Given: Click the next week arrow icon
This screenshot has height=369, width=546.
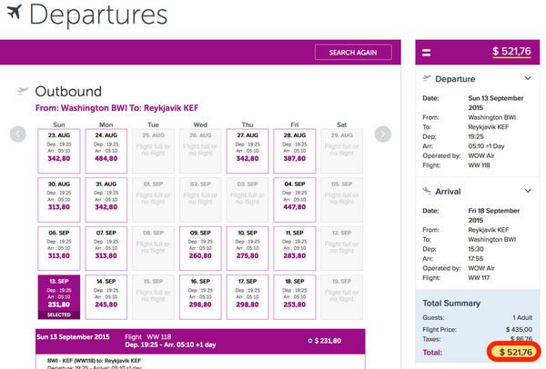Looking at the screenshot, I should click(x=383, y=135).
